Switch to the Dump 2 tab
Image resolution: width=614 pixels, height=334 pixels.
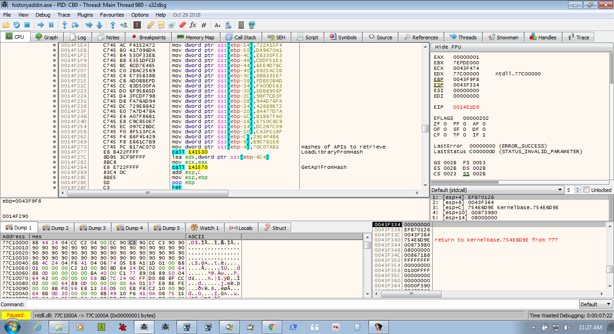[x=56, y=228]
